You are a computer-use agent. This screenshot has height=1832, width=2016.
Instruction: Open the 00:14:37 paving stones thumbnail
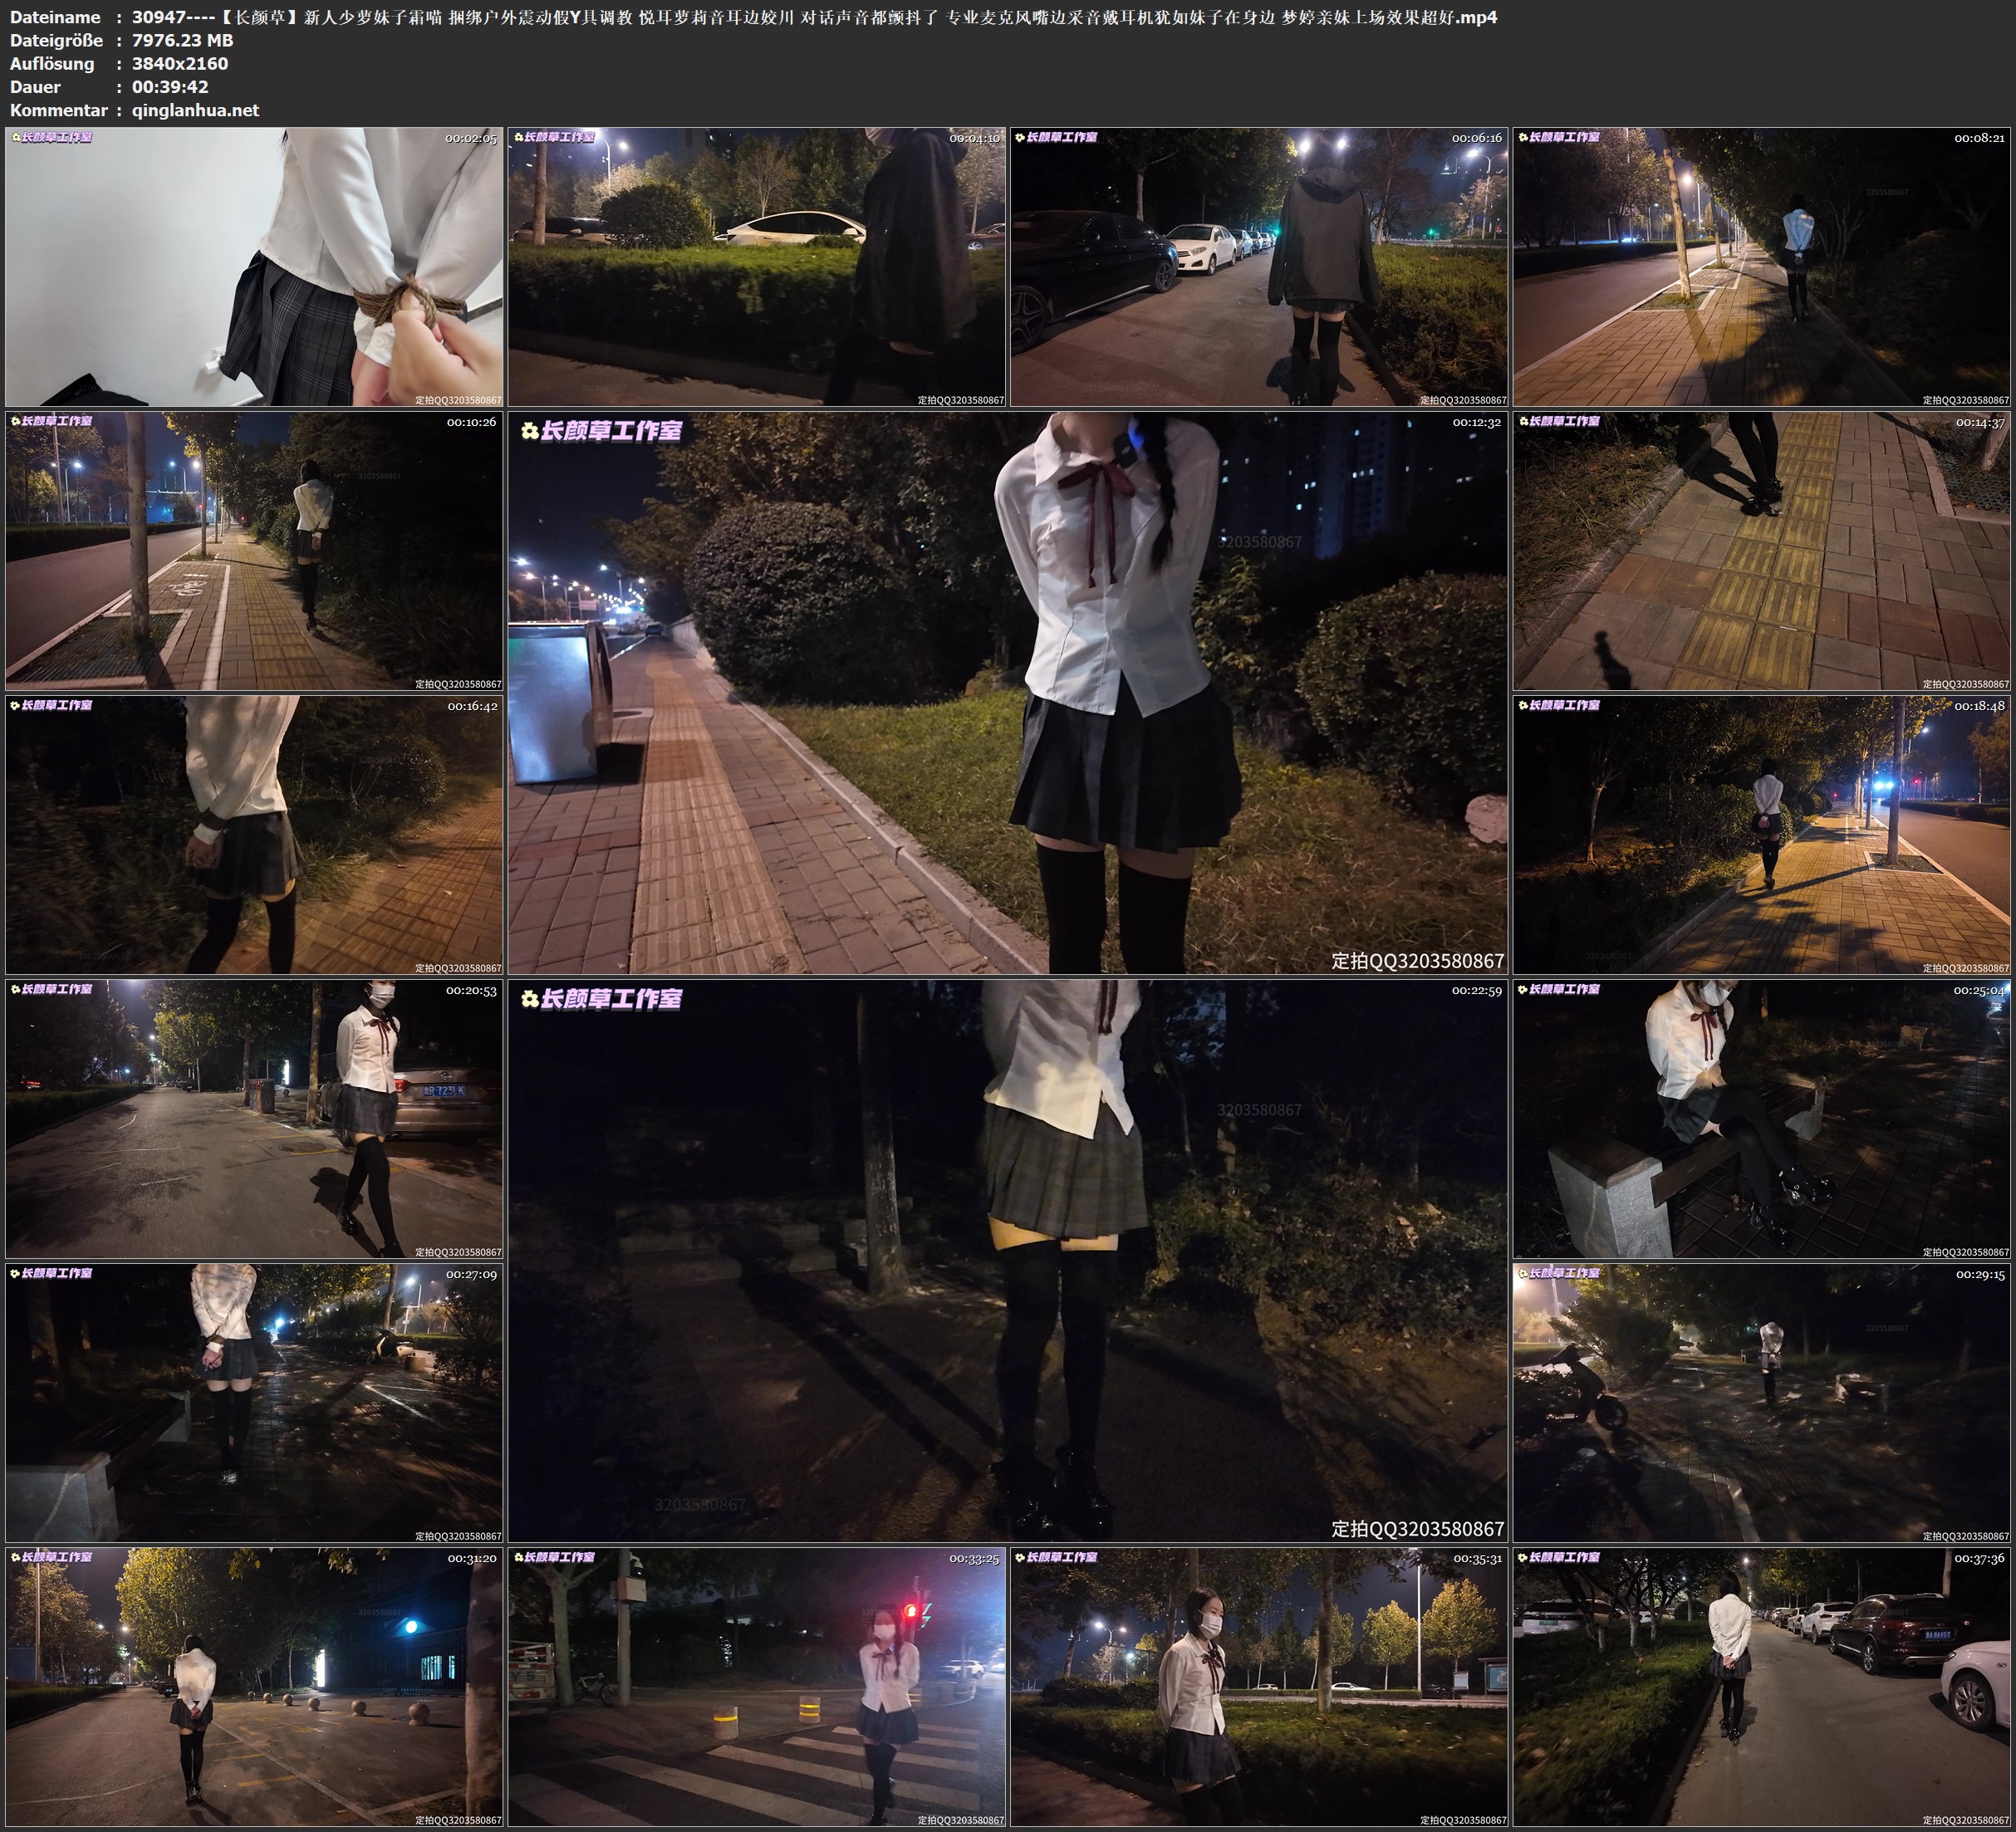click(x=1762, y=550)
